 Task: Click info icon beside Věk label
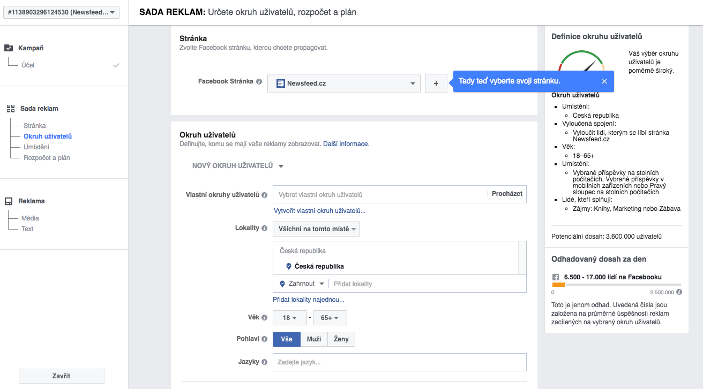pyautogui.click(x=264, y=317)
